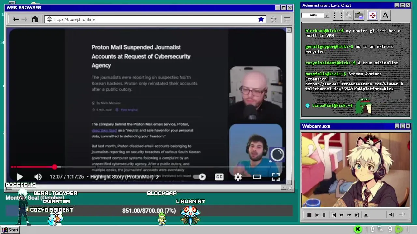
Task: Click the filled blue bookmark star
Action: [261, 19]
